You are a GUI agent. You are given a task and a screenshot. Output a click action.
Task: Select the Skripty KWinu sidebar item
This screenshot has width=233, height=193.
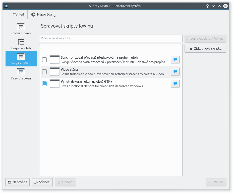pos(21,59)
